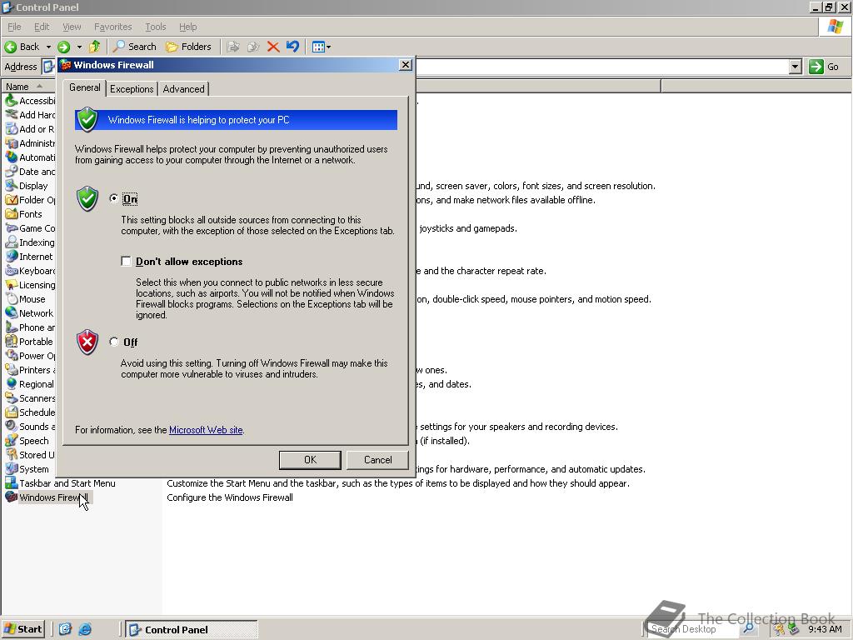Open the Edit menu

click(x=42, y=27)
